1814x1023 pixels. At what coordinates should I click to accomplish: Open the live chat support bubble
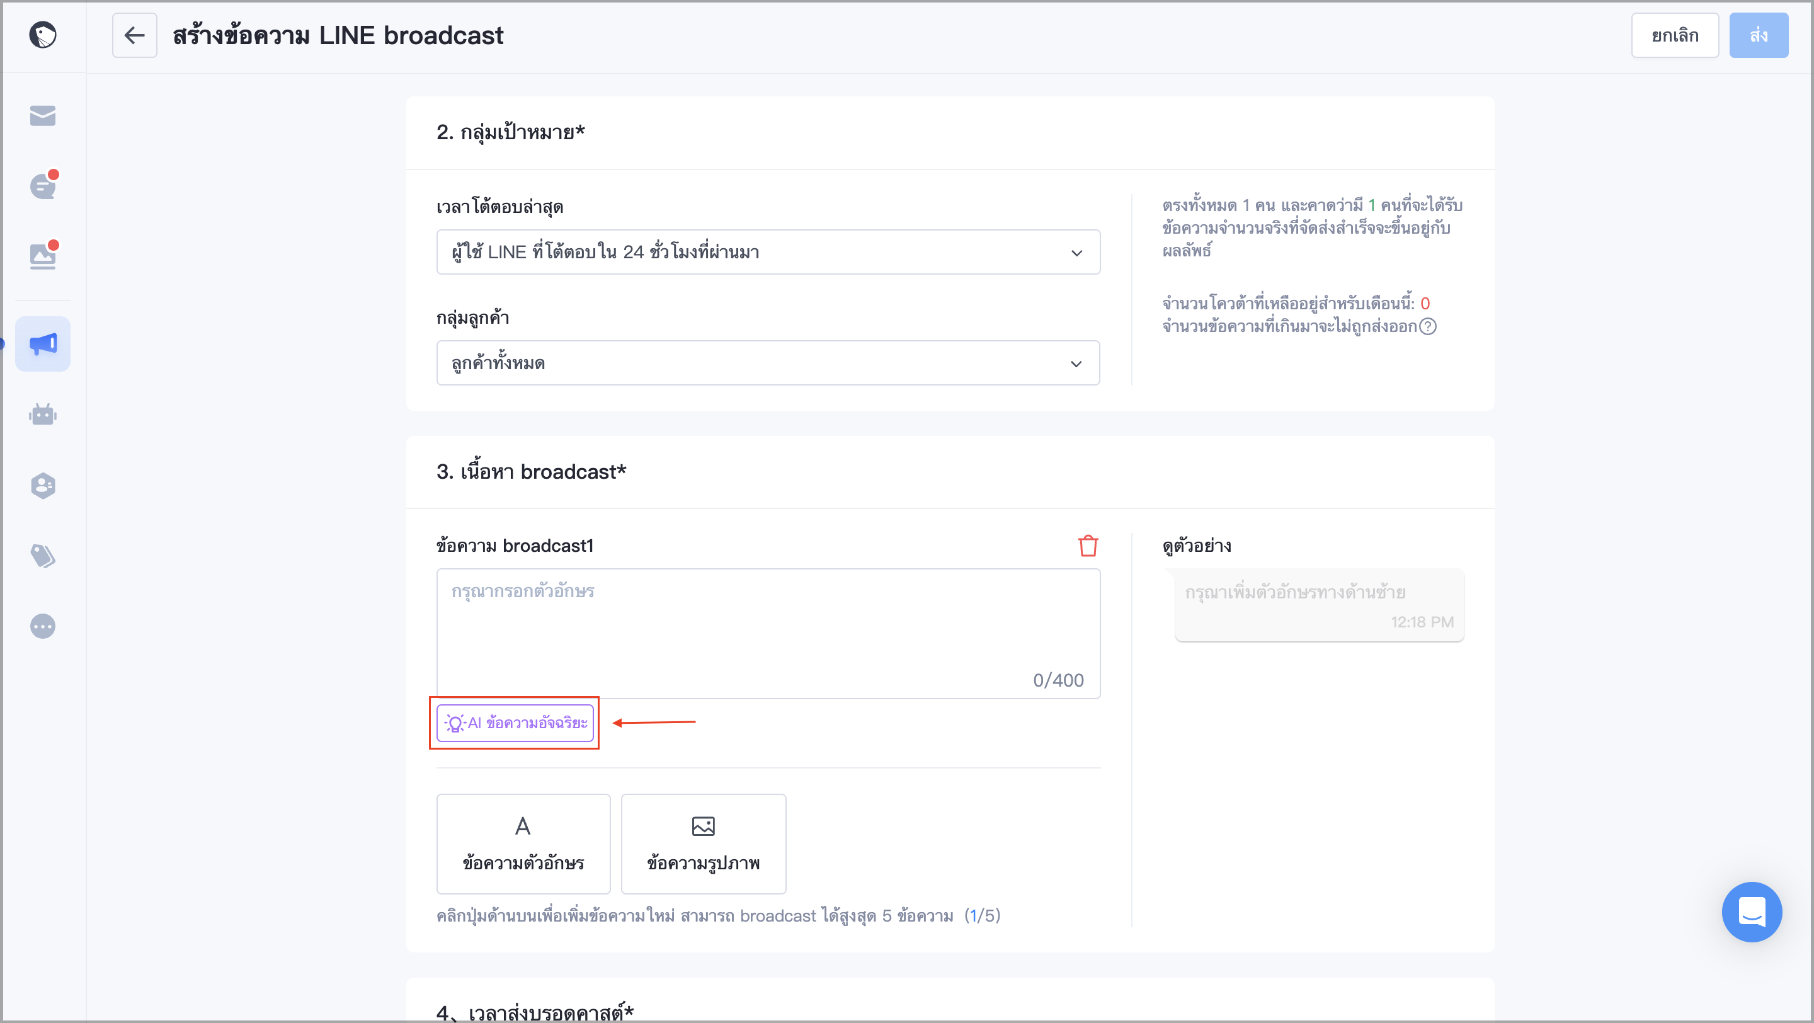tap(1751, 912)
